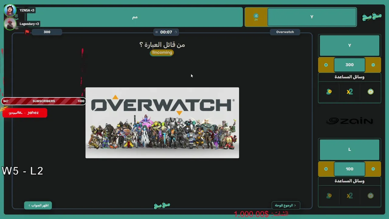Reset the timer with the refresh icon

tap(175, 32)
